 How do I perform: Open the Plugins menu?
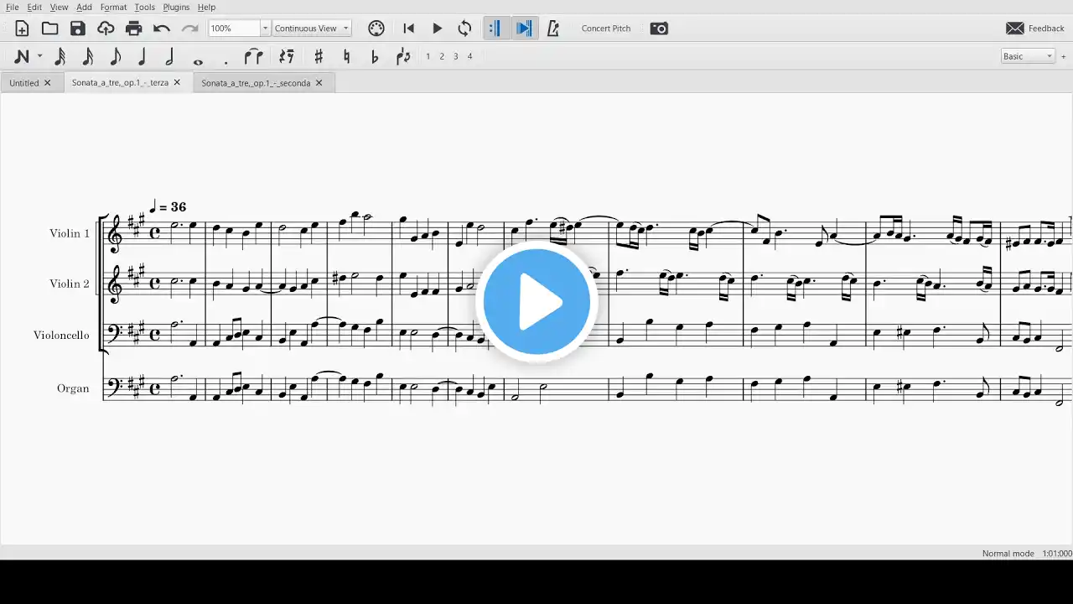(x=176, y=7)
